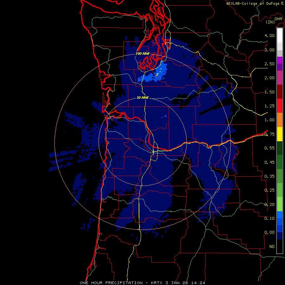285x285 pixels.
Task: Select the darkest green legend swatch
Action: pos(280,148)
